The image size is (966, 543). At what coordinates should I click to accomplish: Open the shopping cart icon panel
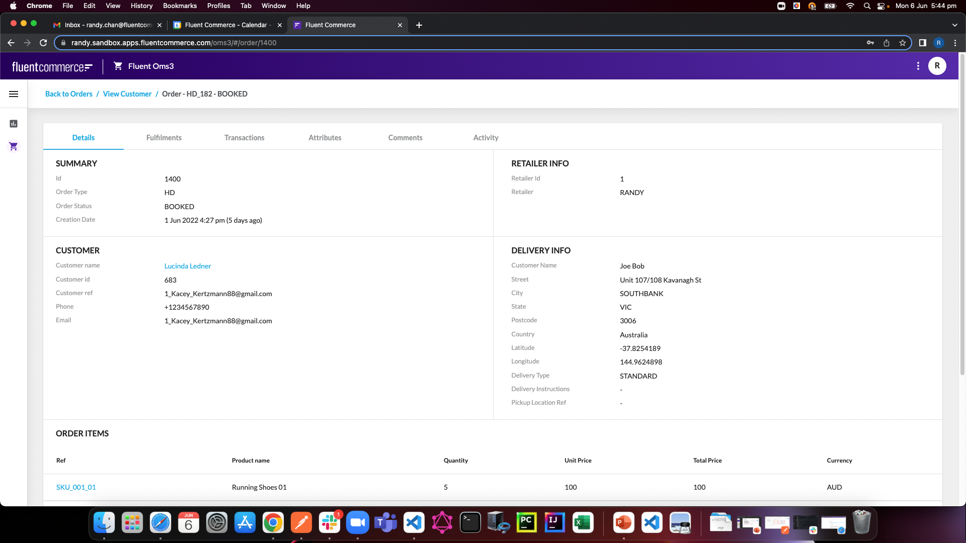tap(13, 146)
